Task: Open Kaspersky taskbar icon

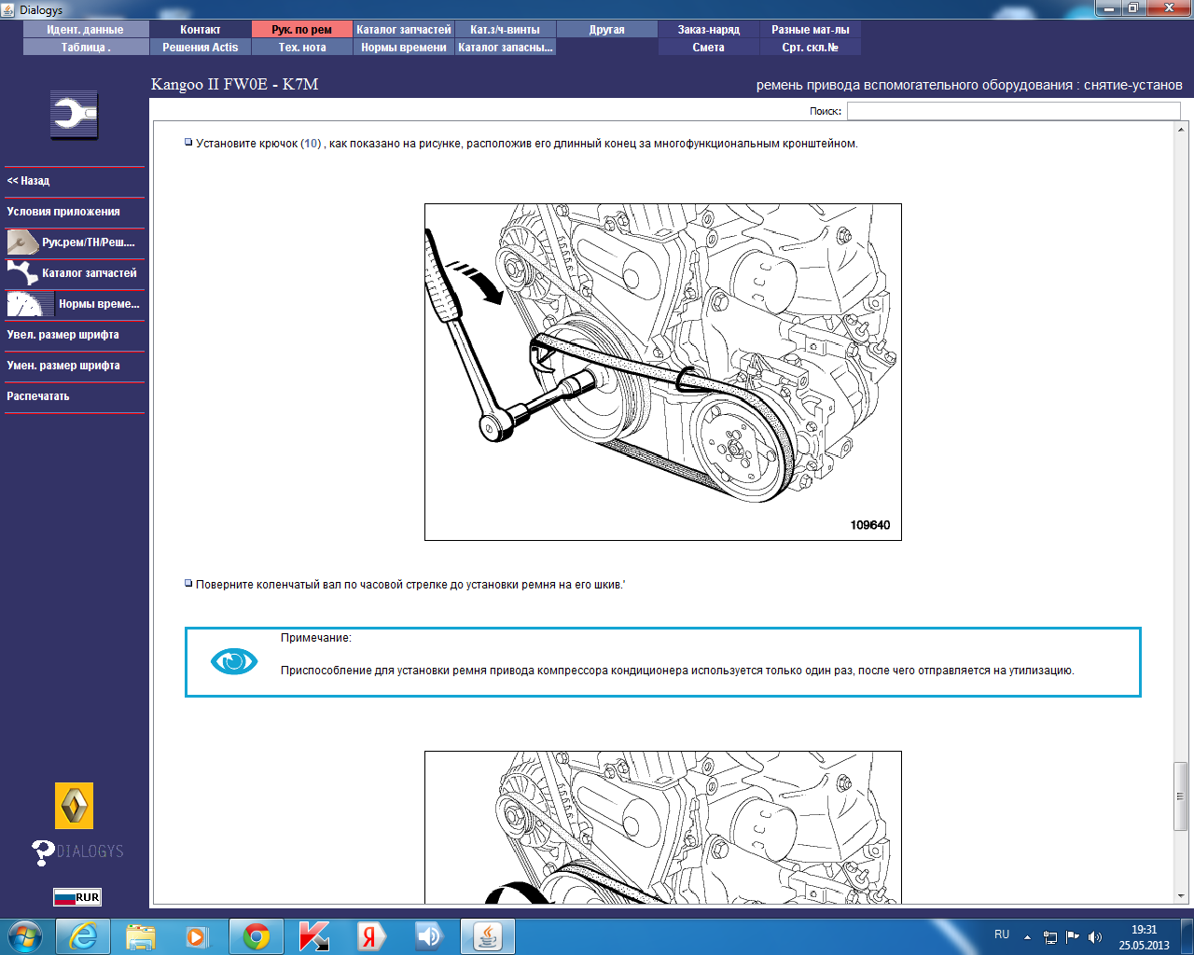Action: pos(314,936)
